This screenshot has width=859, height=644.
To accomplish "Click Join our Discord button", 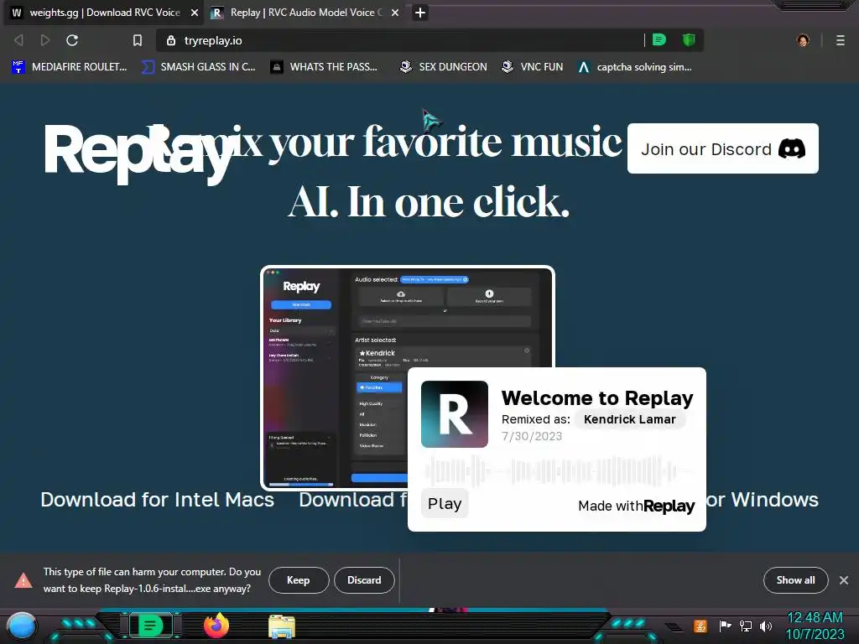I will 722,148.
